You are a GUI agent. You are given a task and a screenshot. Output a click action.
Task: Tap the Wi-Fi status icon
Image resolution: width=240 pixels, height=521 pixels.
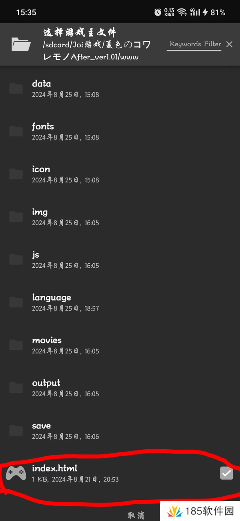[182, 12]
